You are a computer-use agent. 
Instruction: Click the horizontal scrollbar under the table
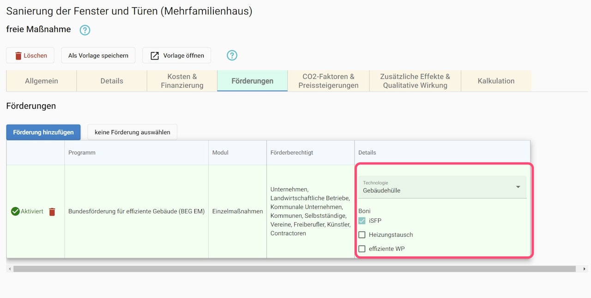pyautogui.click(x=294, y=268)
